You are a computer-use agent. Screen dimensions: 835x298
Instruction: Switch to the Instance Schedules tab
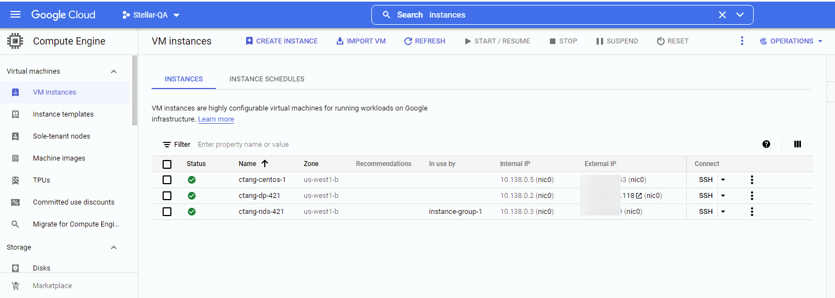[266, 79]
